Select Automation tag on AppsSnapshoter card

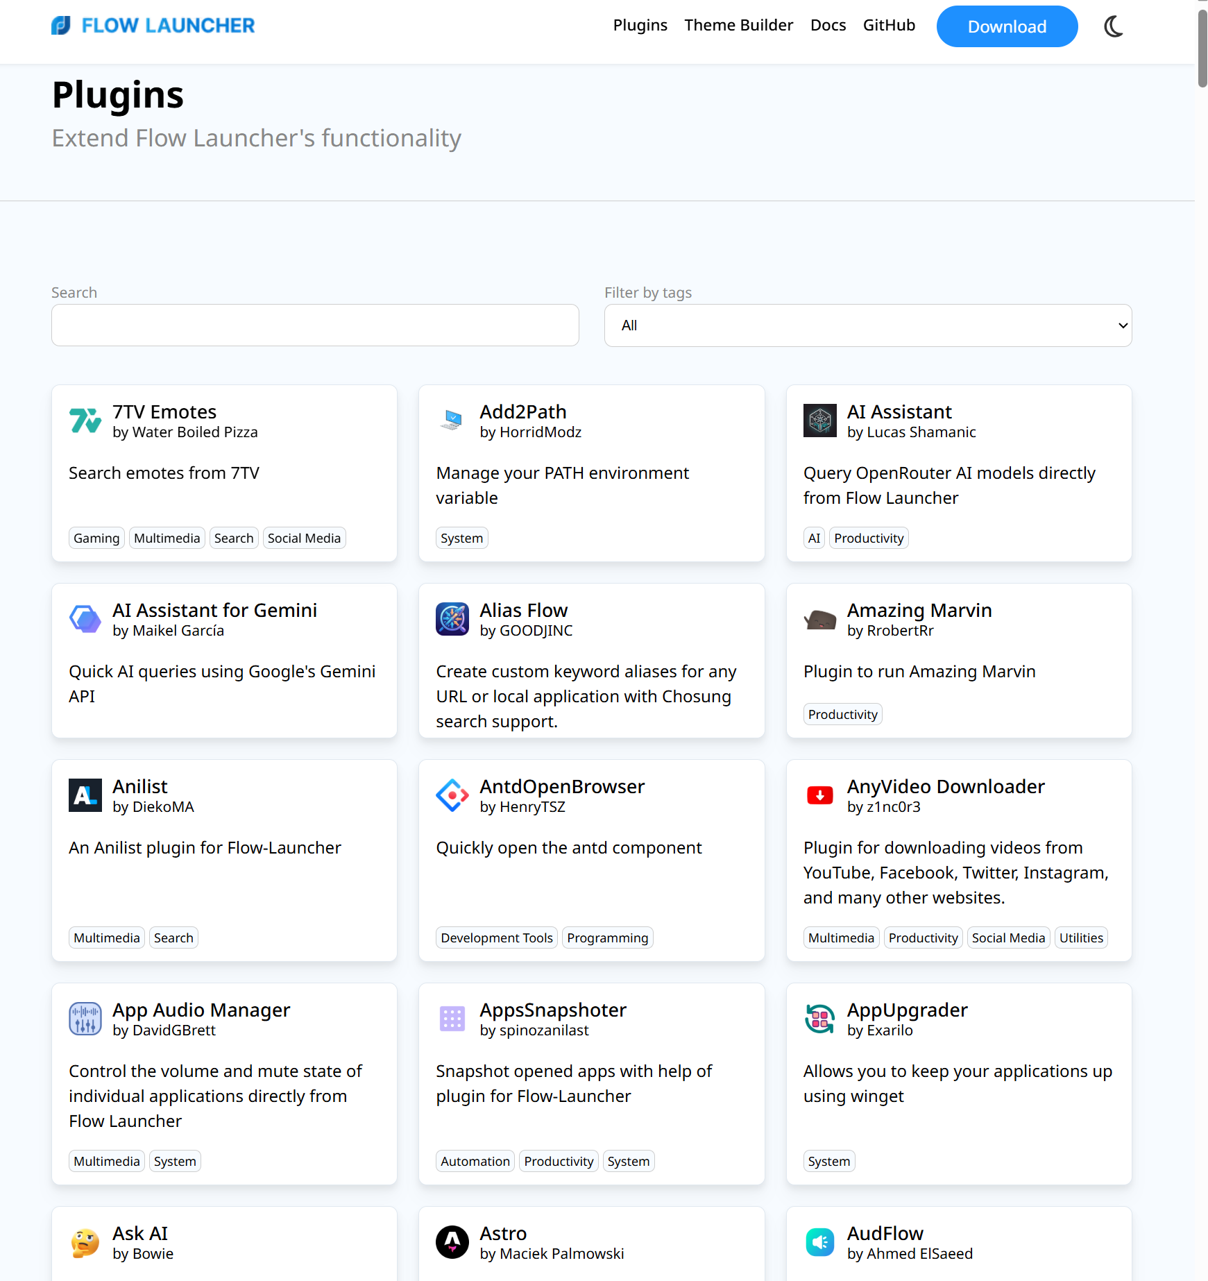pos(475,1161)
